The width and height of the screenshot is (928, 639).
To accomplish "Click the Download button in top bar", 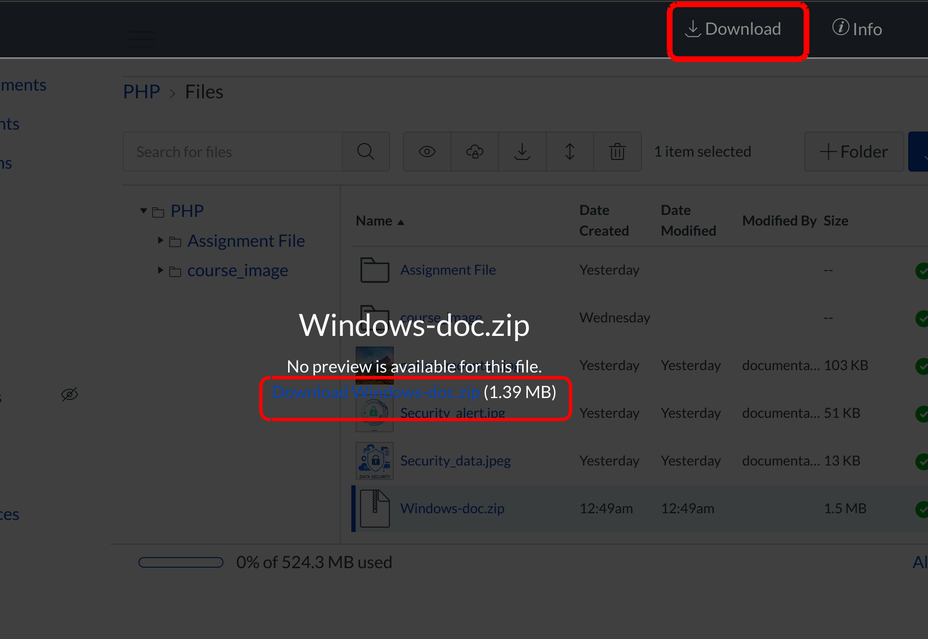I will pyautogui.click(x=734, y=29).
